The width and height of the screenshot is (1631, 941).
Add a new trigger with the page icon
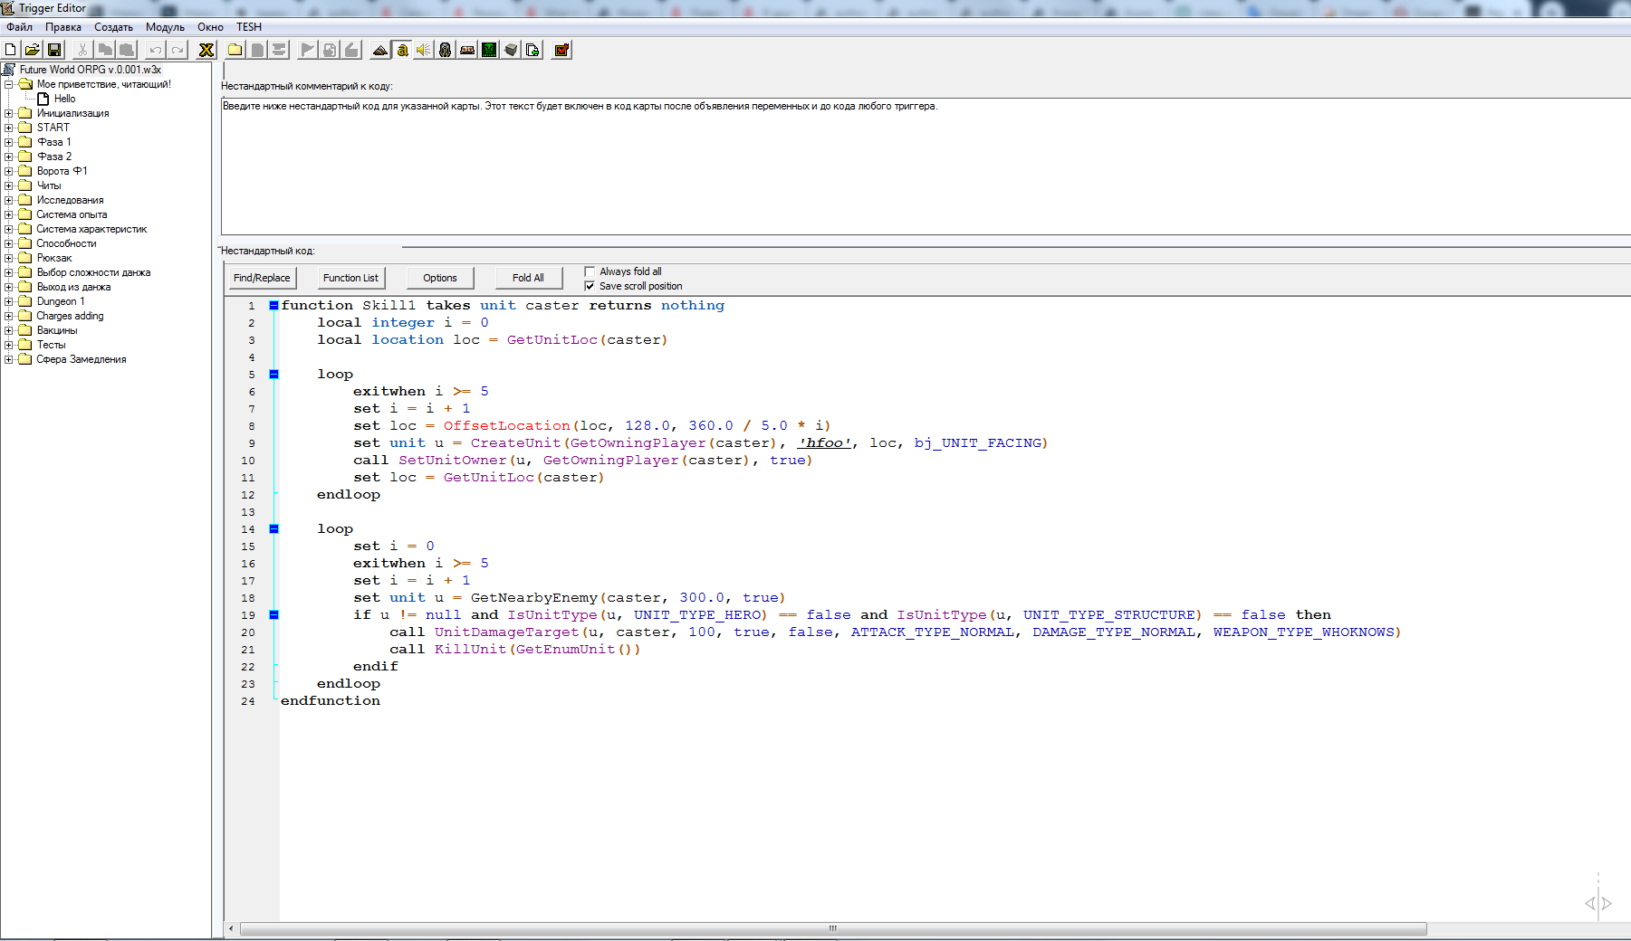[257, 50]
